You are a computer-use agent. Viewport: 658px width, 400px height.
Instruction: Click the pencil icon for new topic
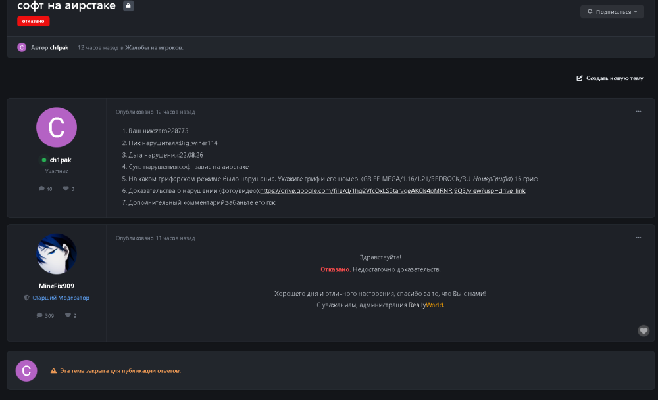(580, 78)
